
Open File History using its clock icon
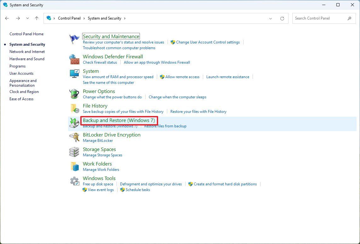74,108
